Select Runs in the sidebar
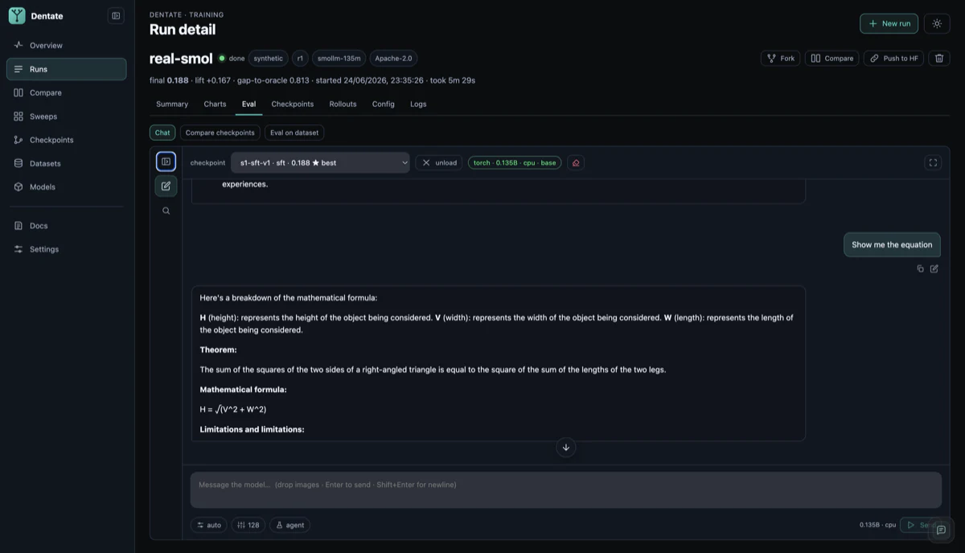 [67, 69]
